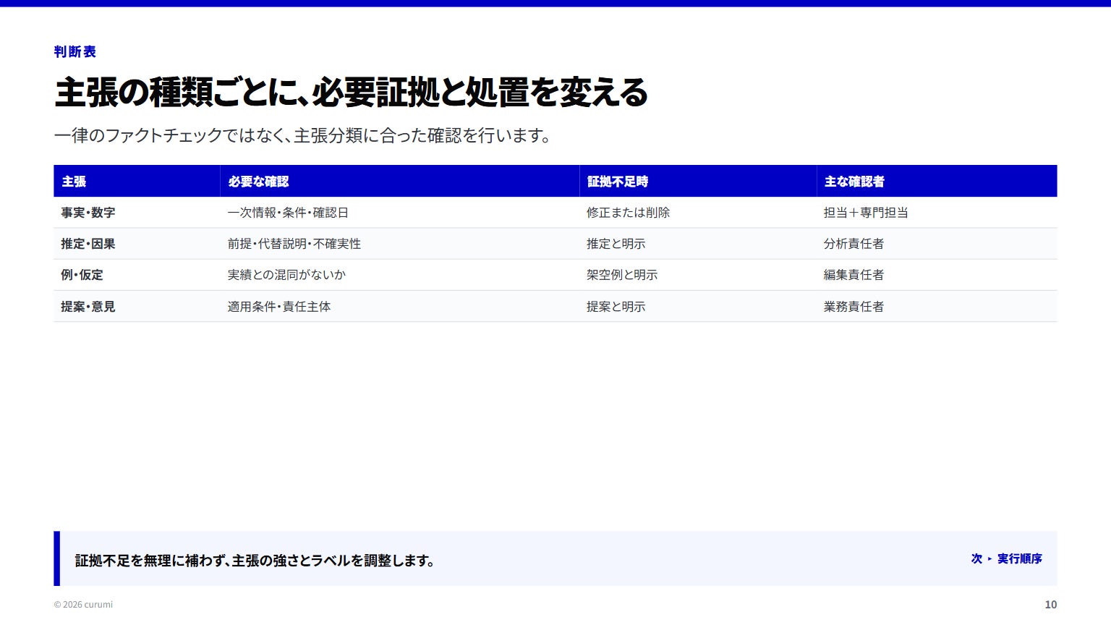Select the 推定・因果 row label

pyautogui.click(x=88, y=244)
